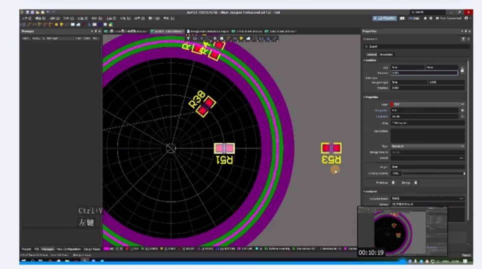The height and width of the screenshot is (269, 482).
Task: Open the selection filter in the active bar
Action: [188, 39]
